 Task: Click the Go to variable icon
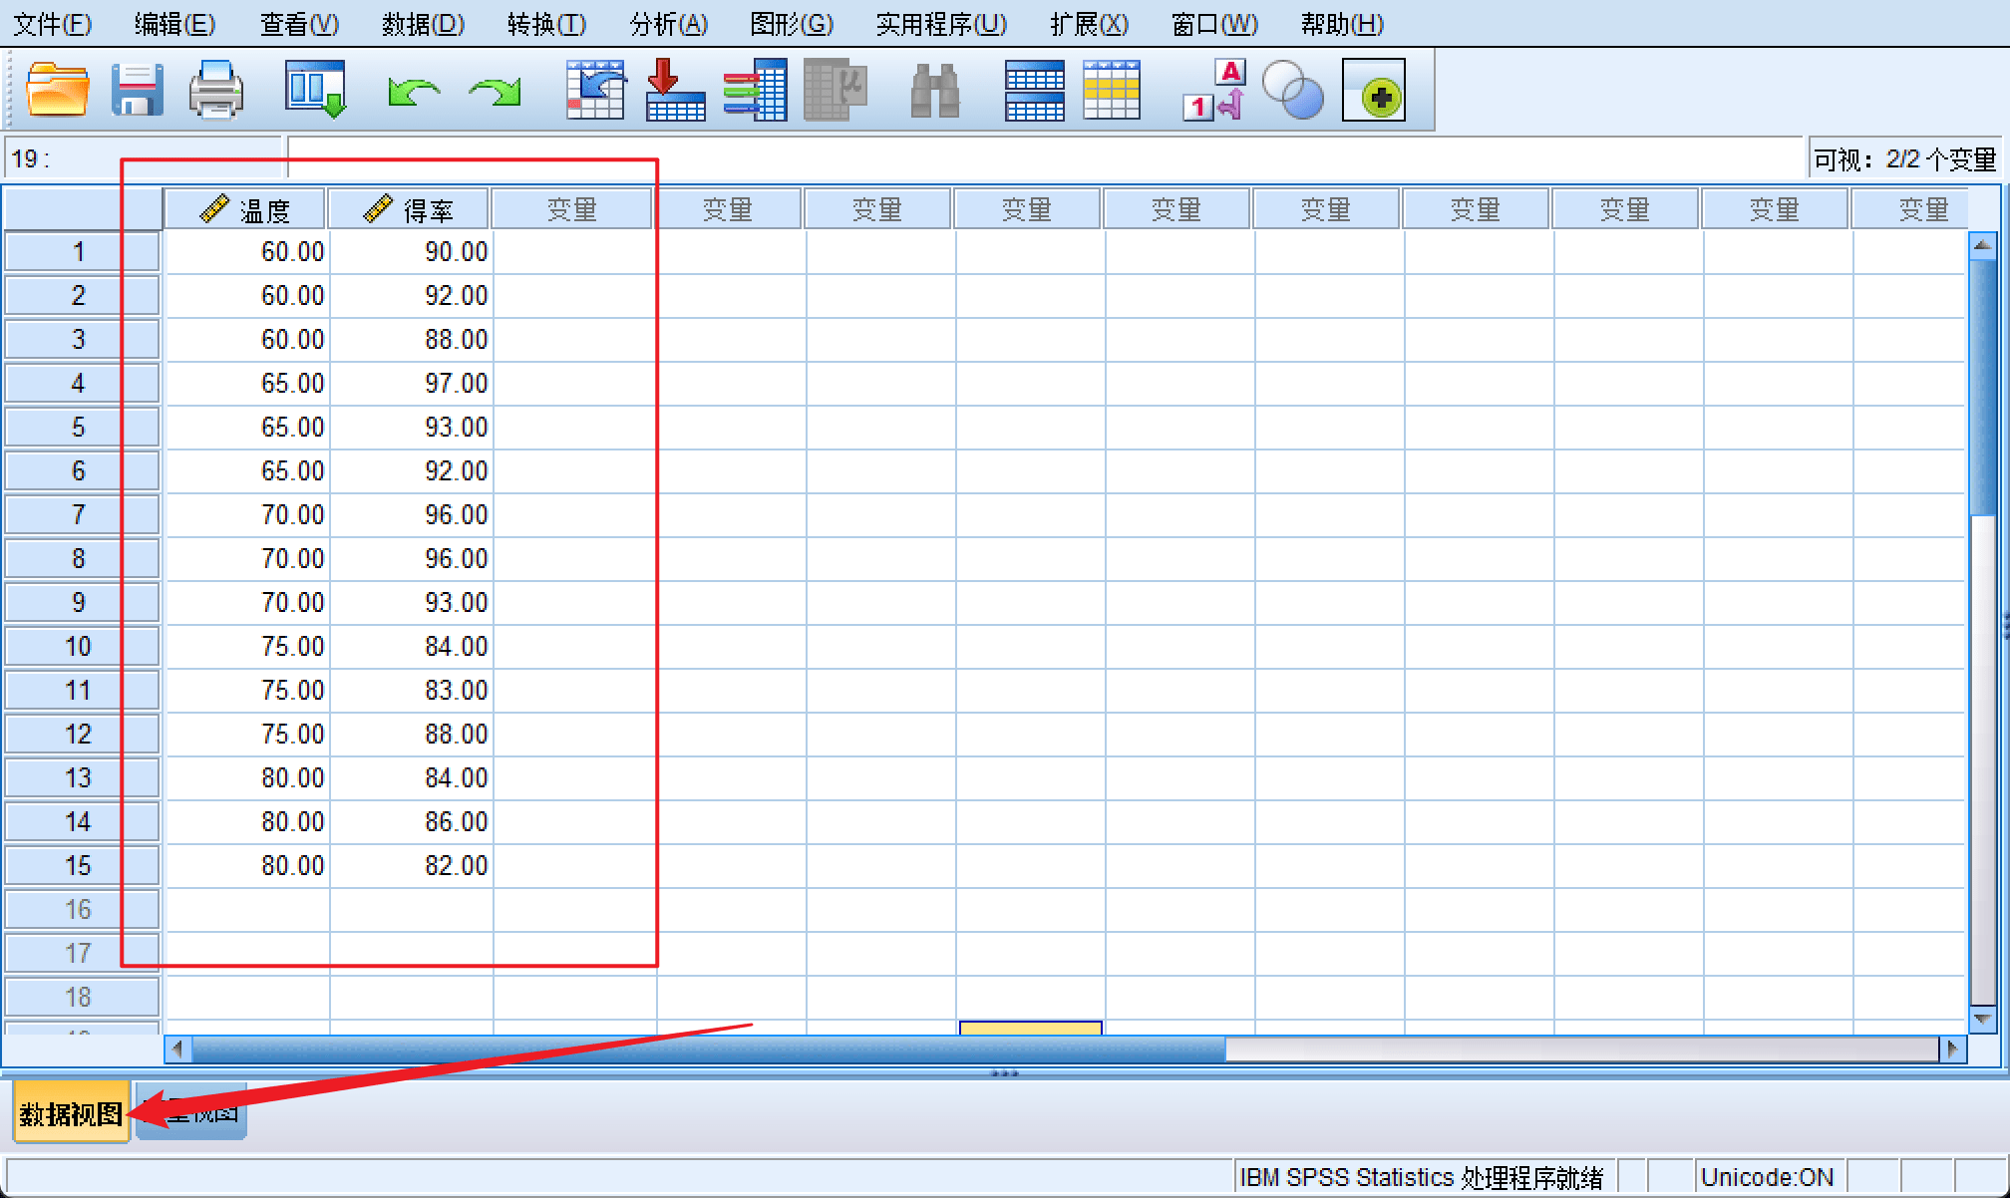675,91
